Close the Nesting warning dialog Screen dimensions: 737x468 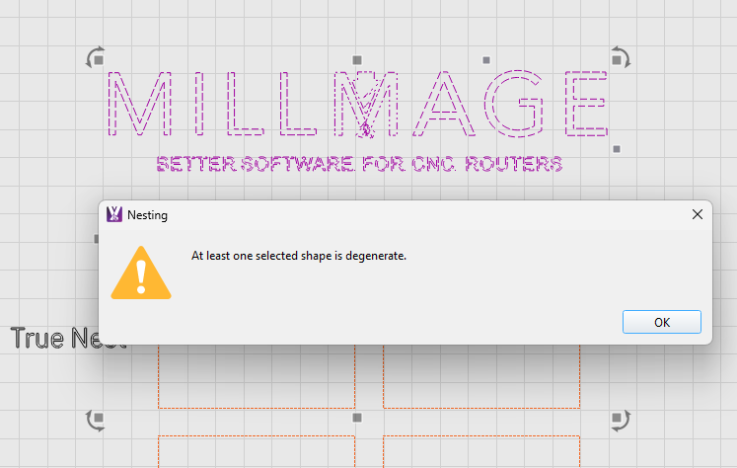[698, 214]
